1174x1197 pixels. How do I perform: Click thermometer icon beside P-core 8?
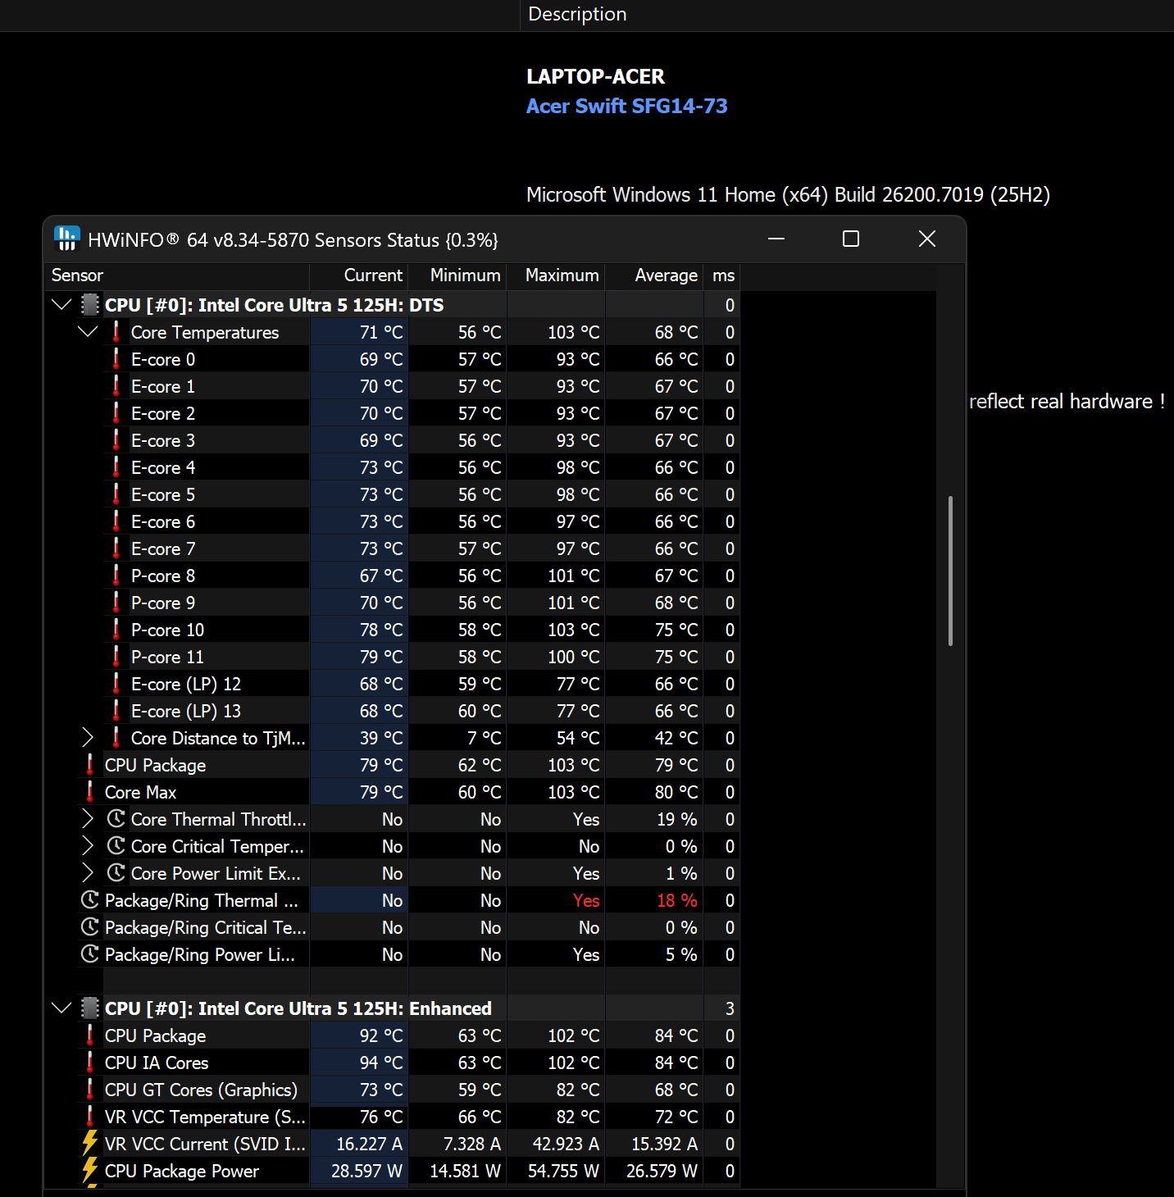coord(116,576)
